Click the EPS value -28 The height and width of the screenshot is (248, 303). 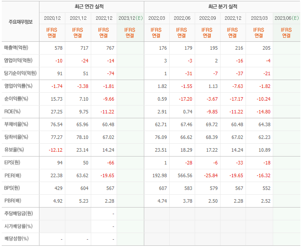click(189, 163)
